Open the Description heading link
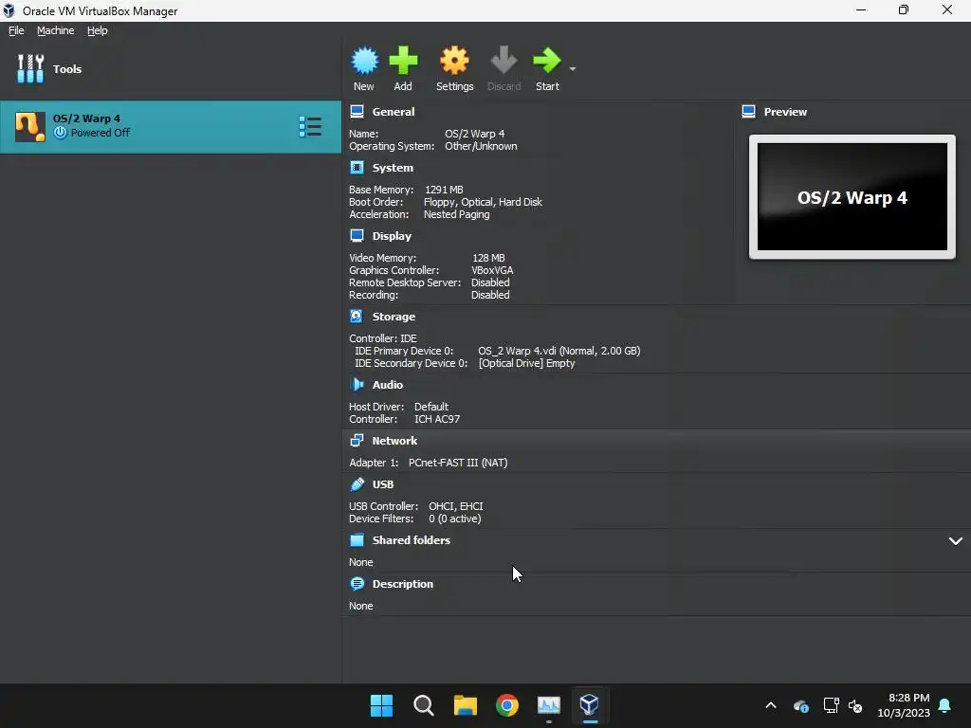This screenshot has width=971, height=728. click(x=402, y=584)
